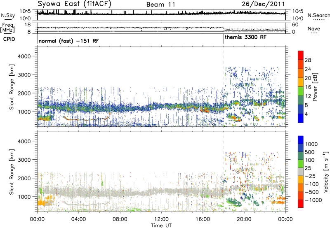Click the 'Freq. [MHz]' axis label
This screenshot has height=228, width=330.
pyautogui.click(x=7, y=28)
